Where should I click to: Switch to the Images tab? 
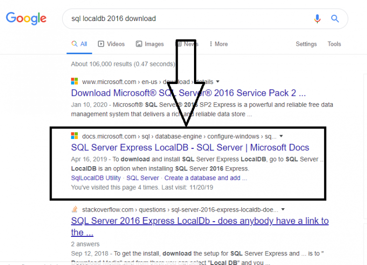tap(150, 44)
